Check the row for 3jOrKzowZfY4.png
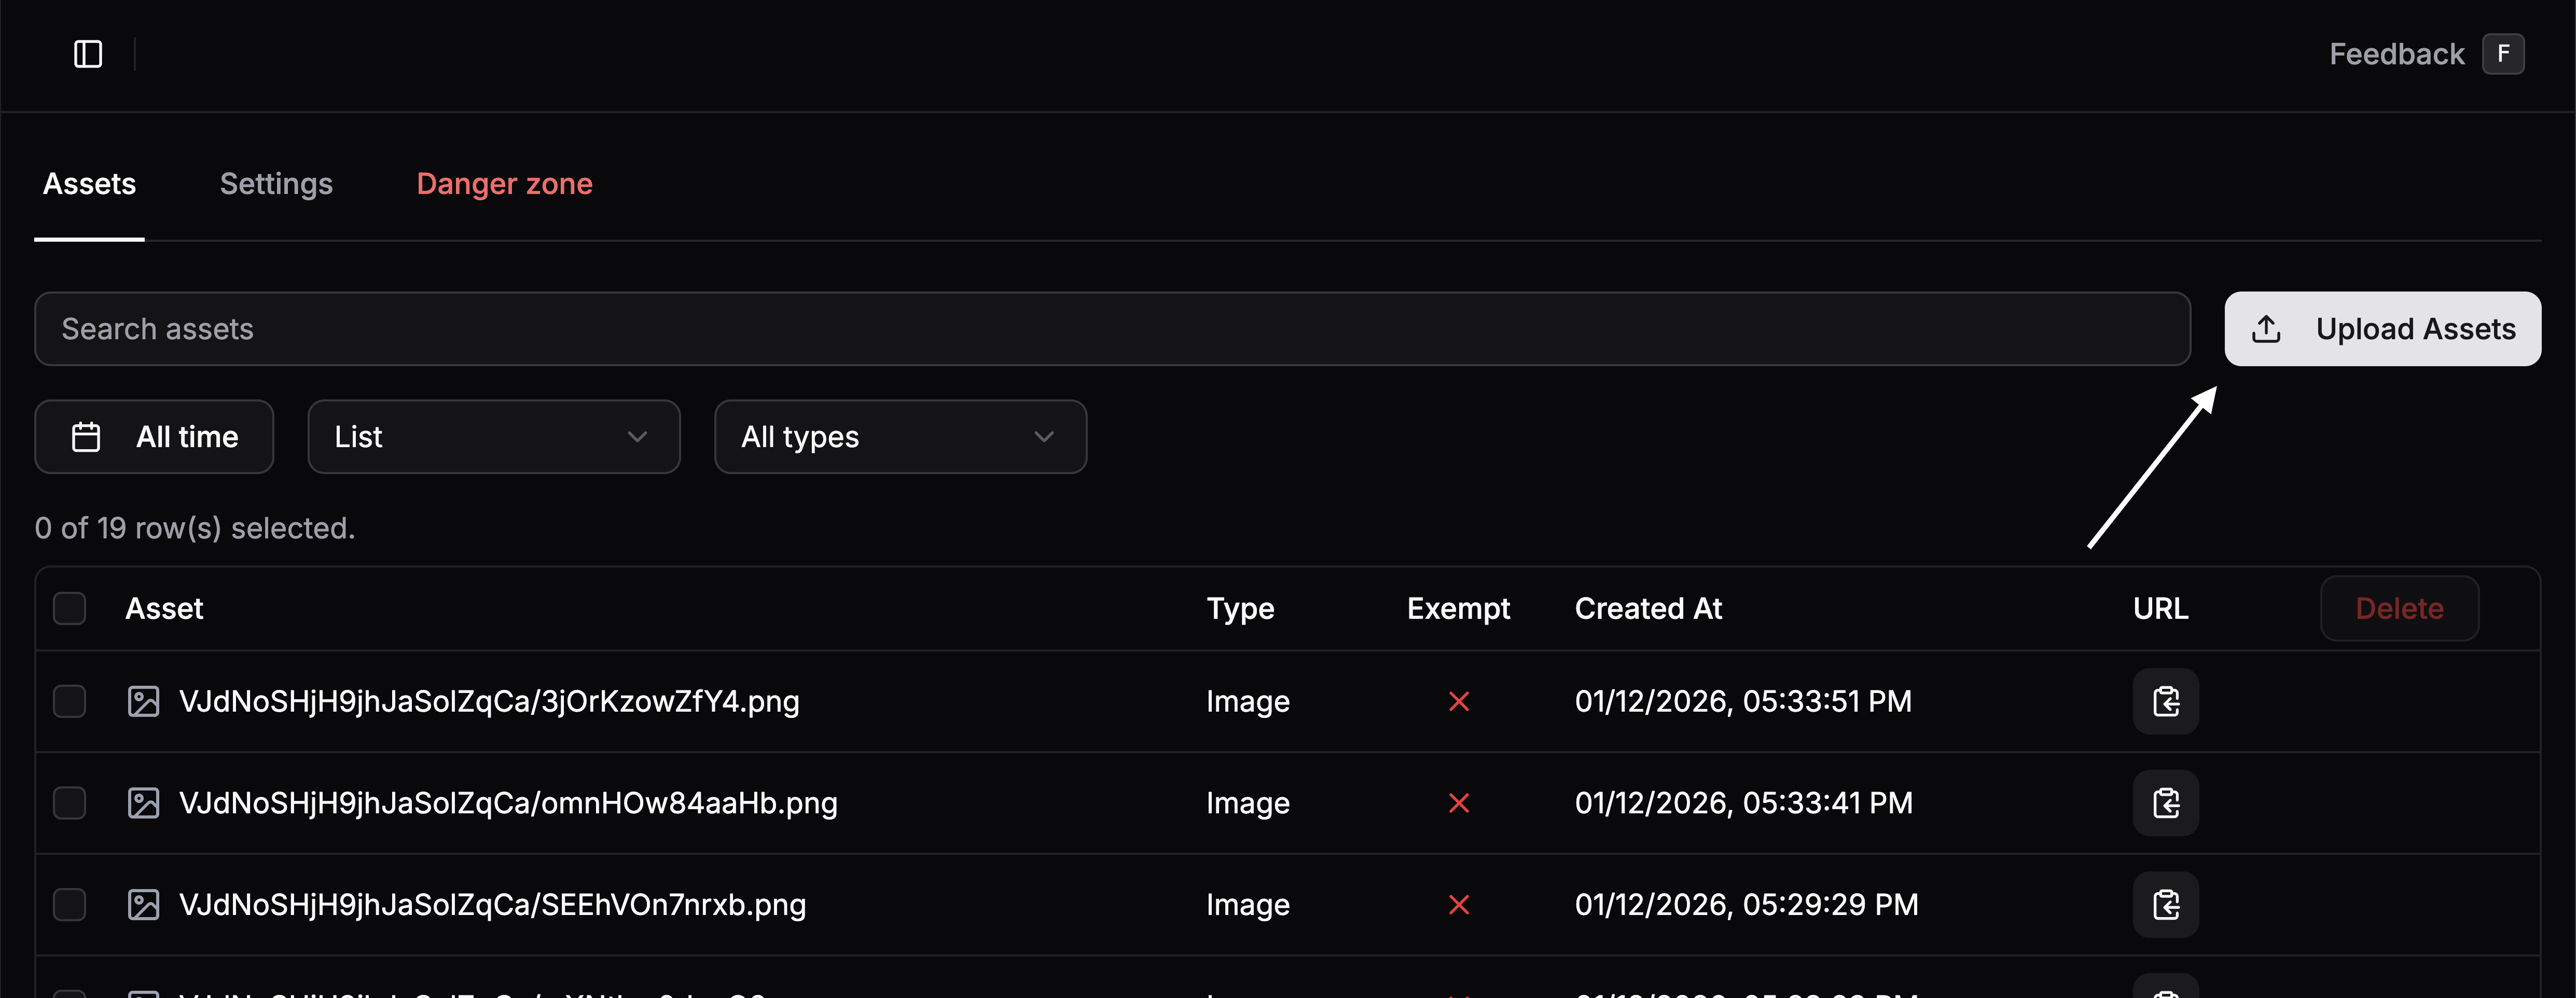 click(x=69, y=701)
